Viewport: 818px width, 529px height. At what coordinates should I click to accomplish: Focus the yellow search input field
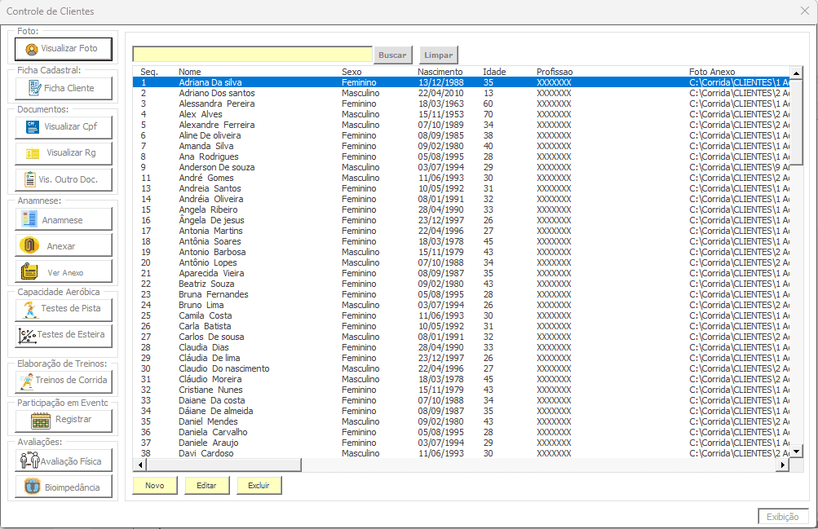coord(253,55)
